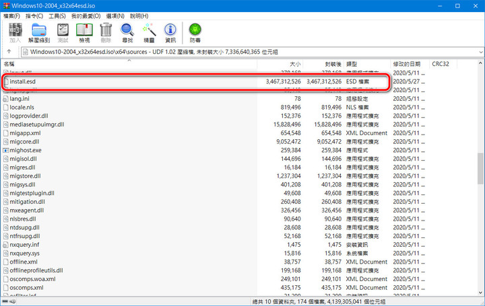This screenshot has height=306, width=485.
Task: Sort by Packed (封裝後) column header
Action: [x=323, y=64]
